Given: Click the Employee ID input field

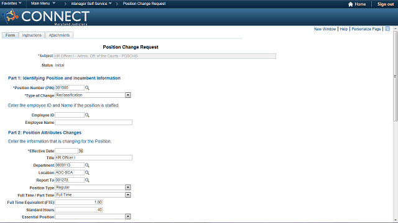Looking at the screenshot, I should [x=70, y=115].
